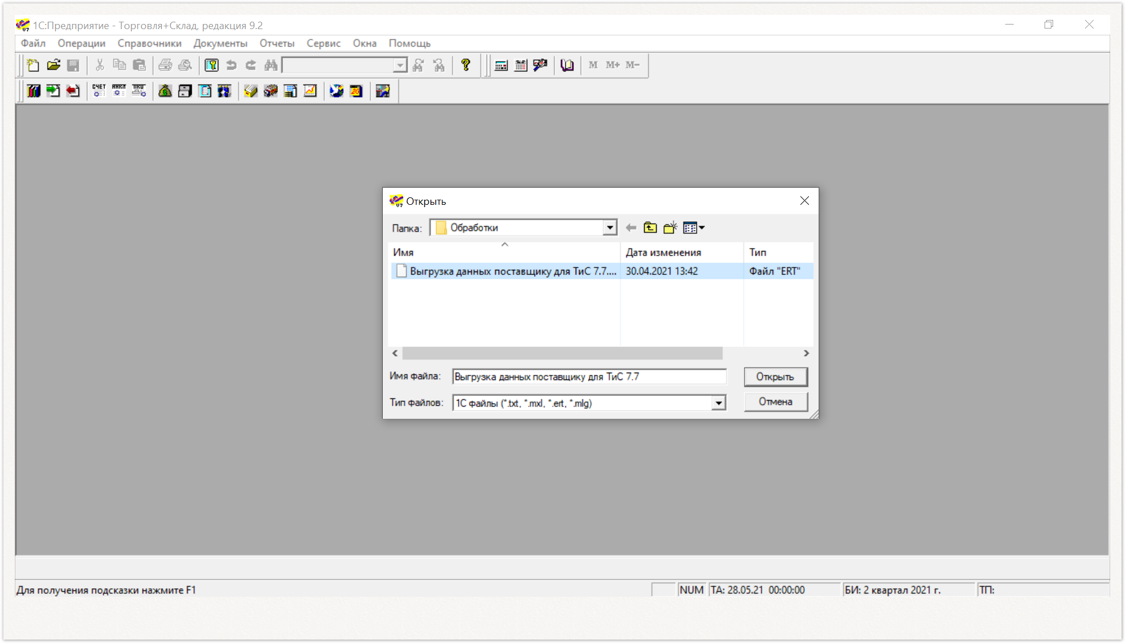Click the Print toolbar icon

[165, 65]
